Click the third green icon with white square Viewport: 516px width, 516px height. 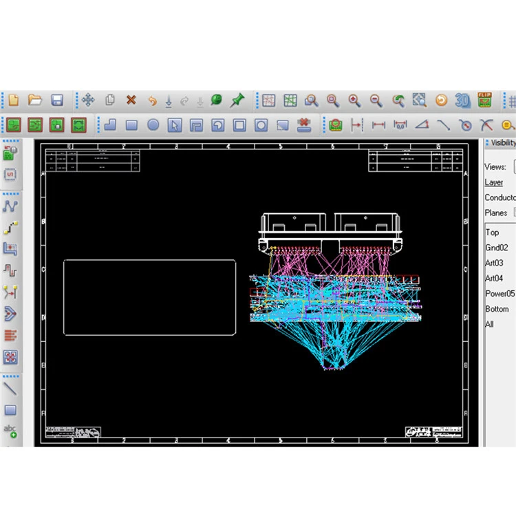point(57,125)
